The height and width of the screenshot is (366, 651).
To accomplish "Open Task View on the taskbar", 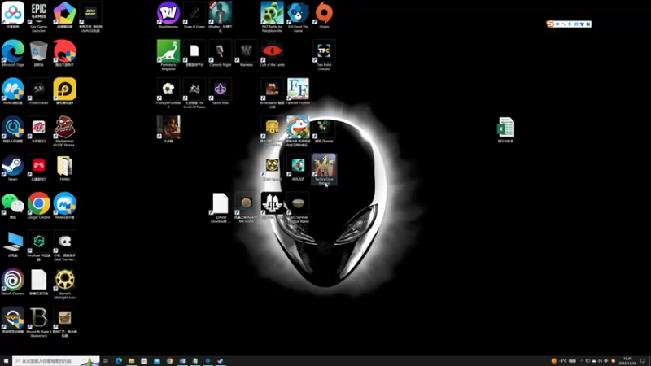I will [106, 361].
